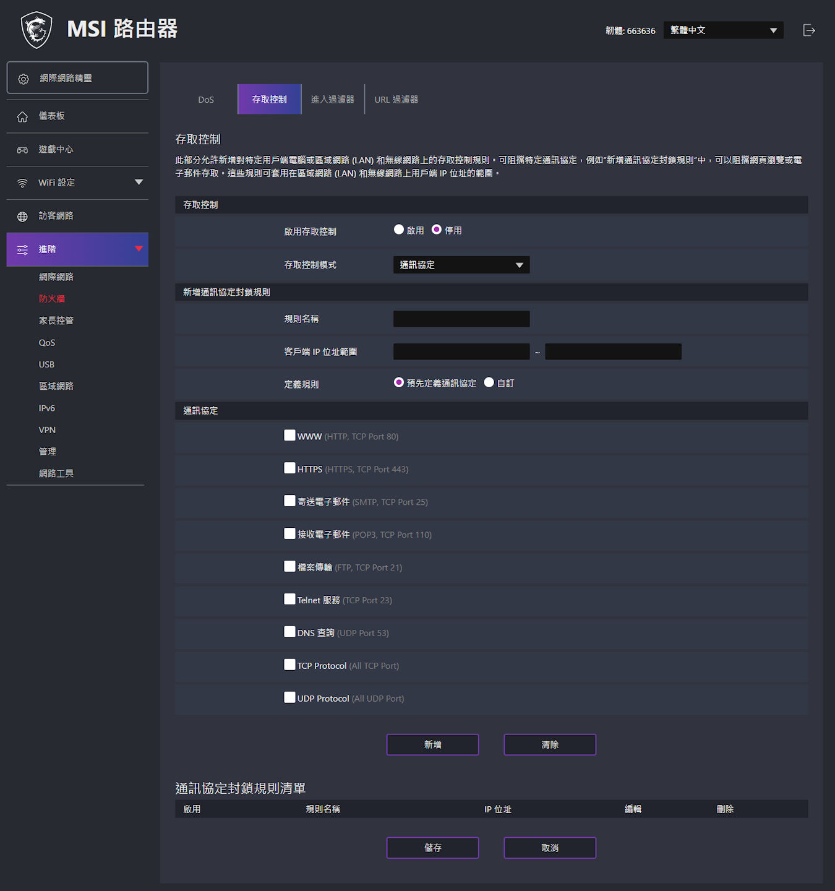Check the HTTPS TCP Port 443 box
The height and width of the screenshot is (891, 835).
click(289, 468)
